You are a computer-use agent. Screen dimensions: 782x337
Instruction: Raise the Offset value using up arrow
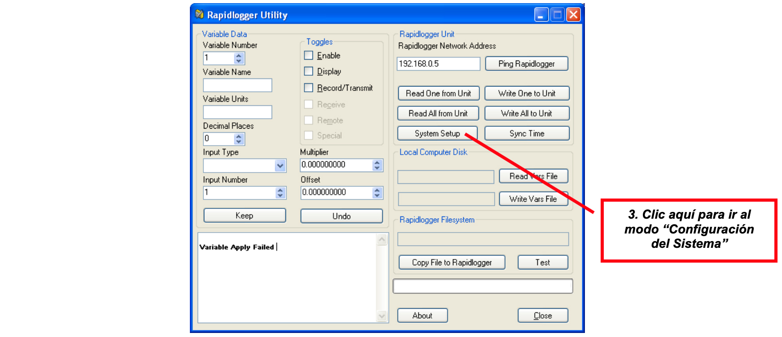(377, 190)
